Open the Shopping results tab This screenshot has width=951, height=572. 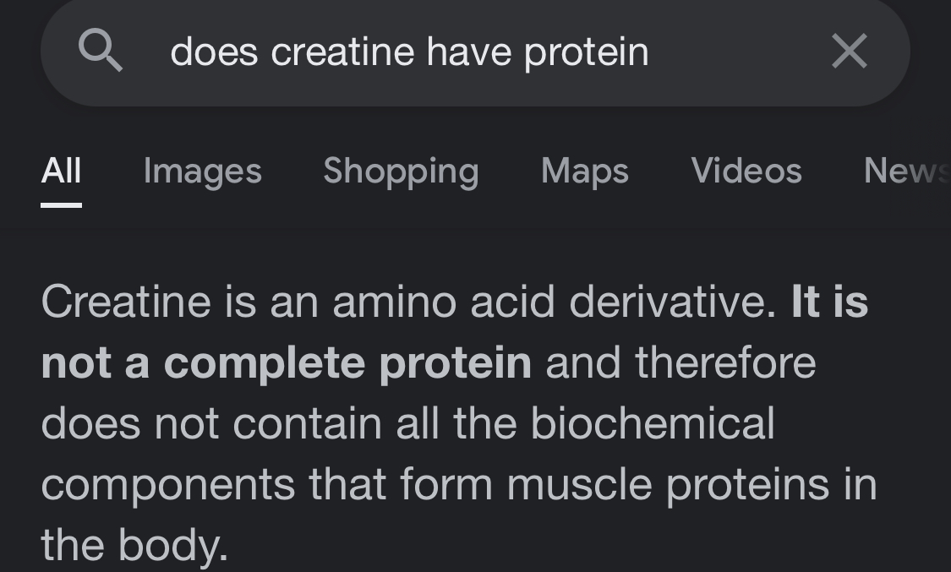click(x=401, y=171)
